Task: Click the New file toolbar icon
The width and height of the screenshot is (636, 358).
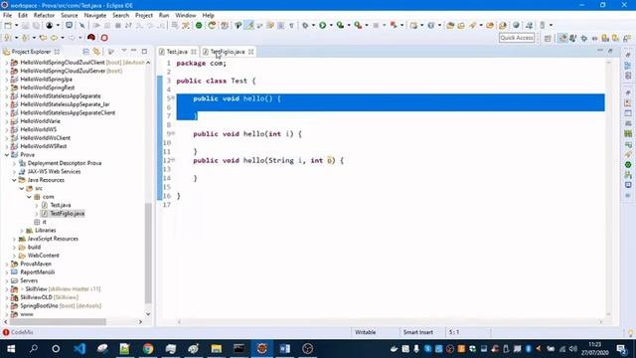Action: coord(8,25)
